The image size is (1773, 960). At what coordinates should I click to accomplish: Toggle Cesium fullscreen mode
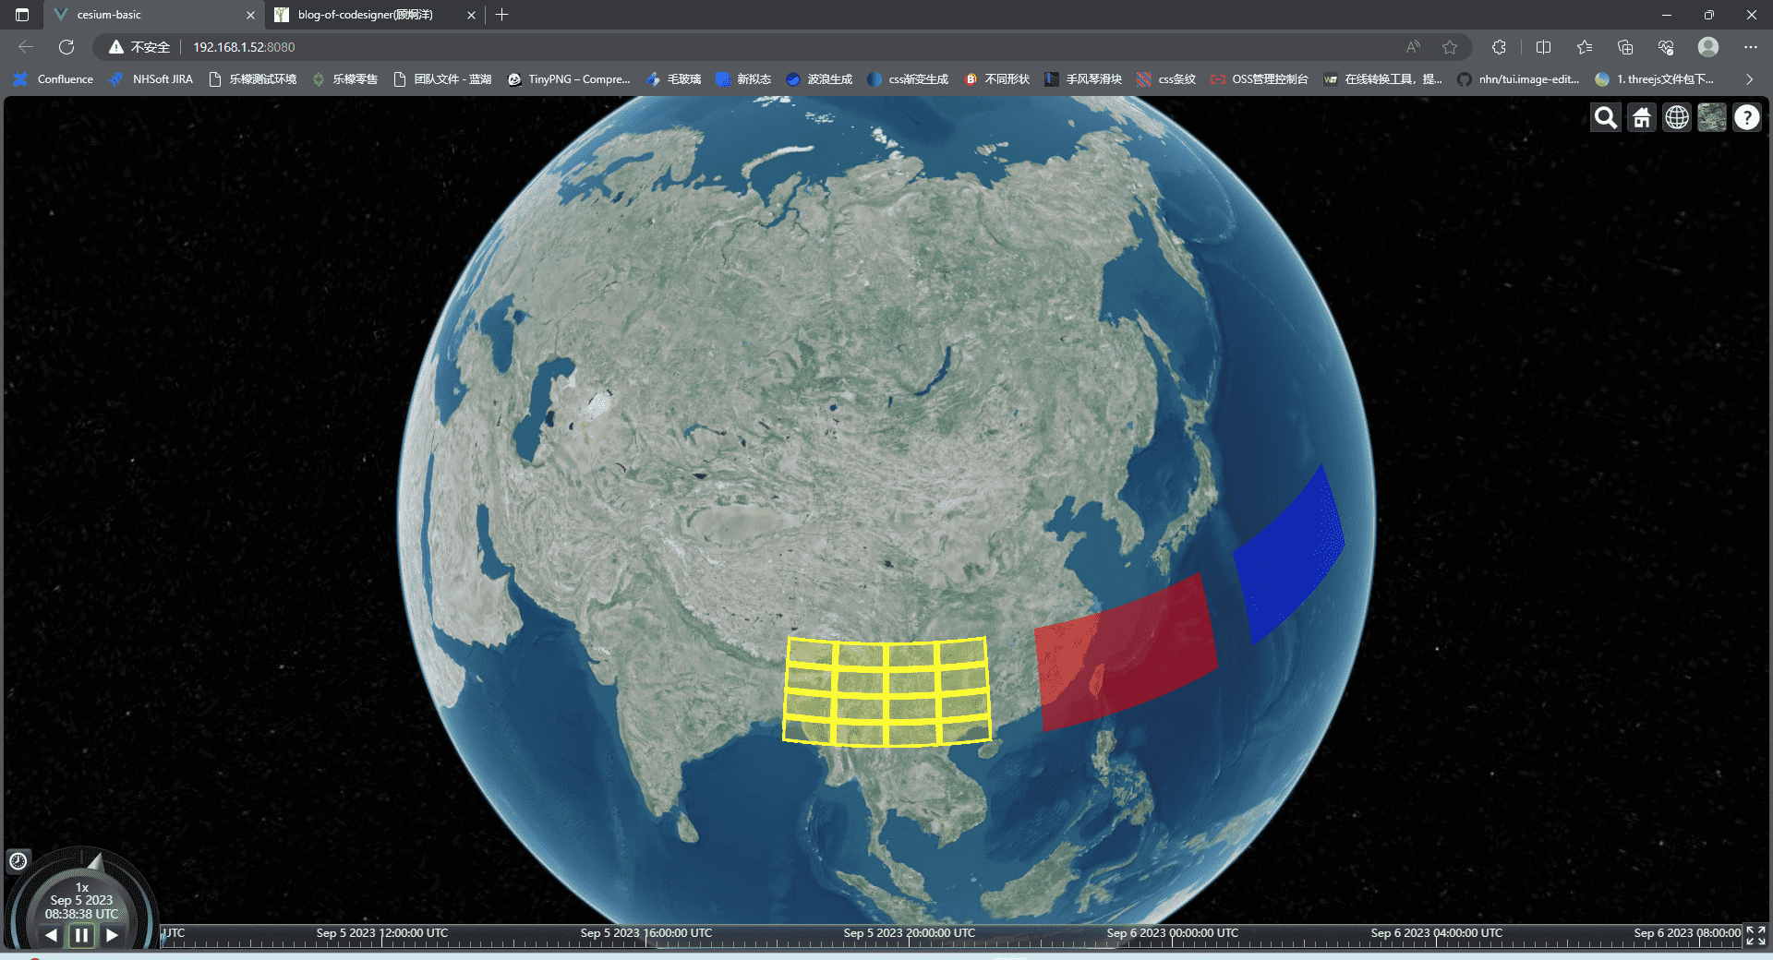click(x=1755, y=935)
